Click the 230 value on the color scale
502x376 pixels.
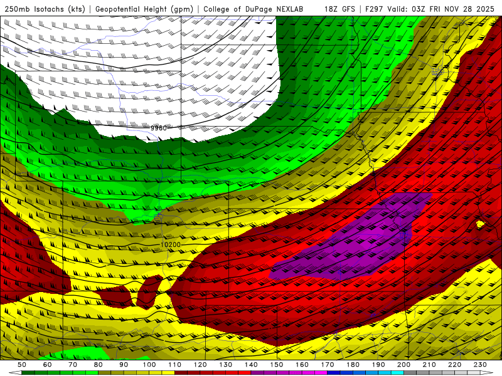pos(480,365)
